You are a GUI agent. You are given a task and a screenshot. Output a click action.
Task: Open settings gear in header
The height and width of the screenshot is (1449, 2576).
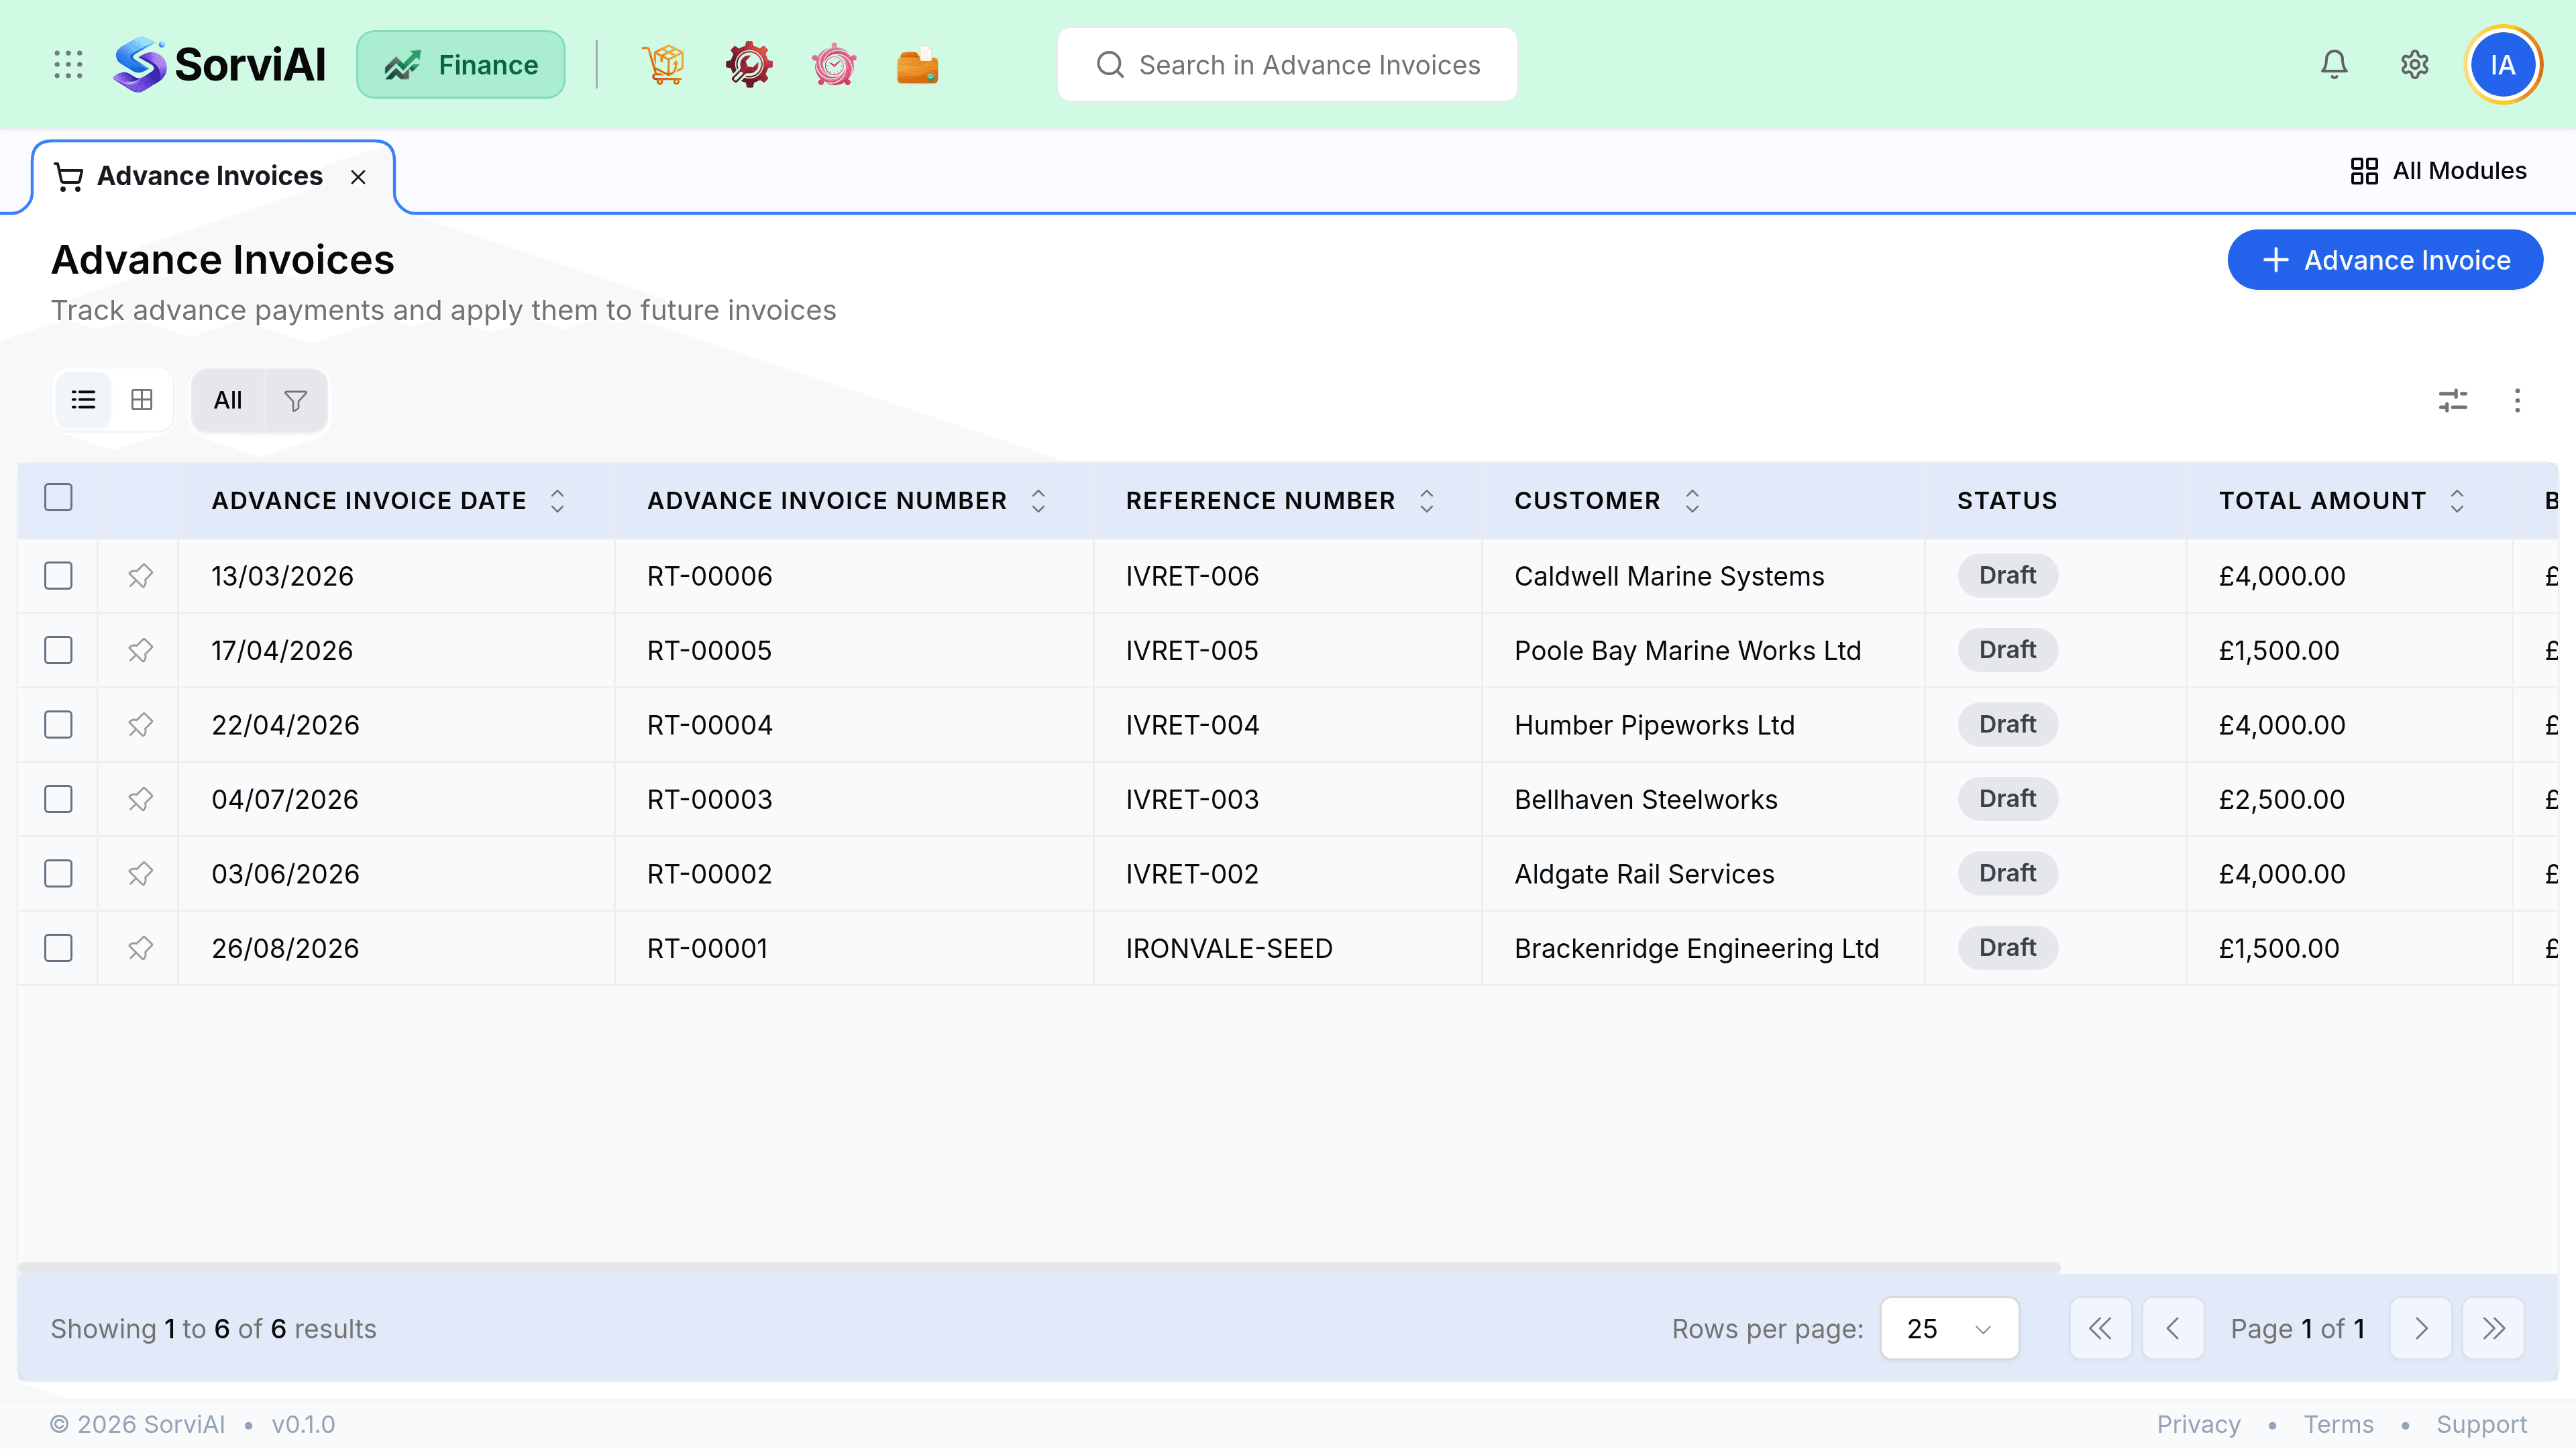pyautogui.click(x=2414, y=65)
